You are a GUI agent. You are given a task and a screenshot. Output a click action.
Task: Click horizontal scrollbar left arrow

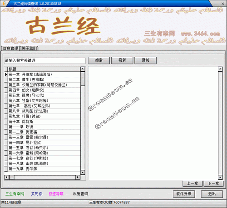(x=6, y=177)
